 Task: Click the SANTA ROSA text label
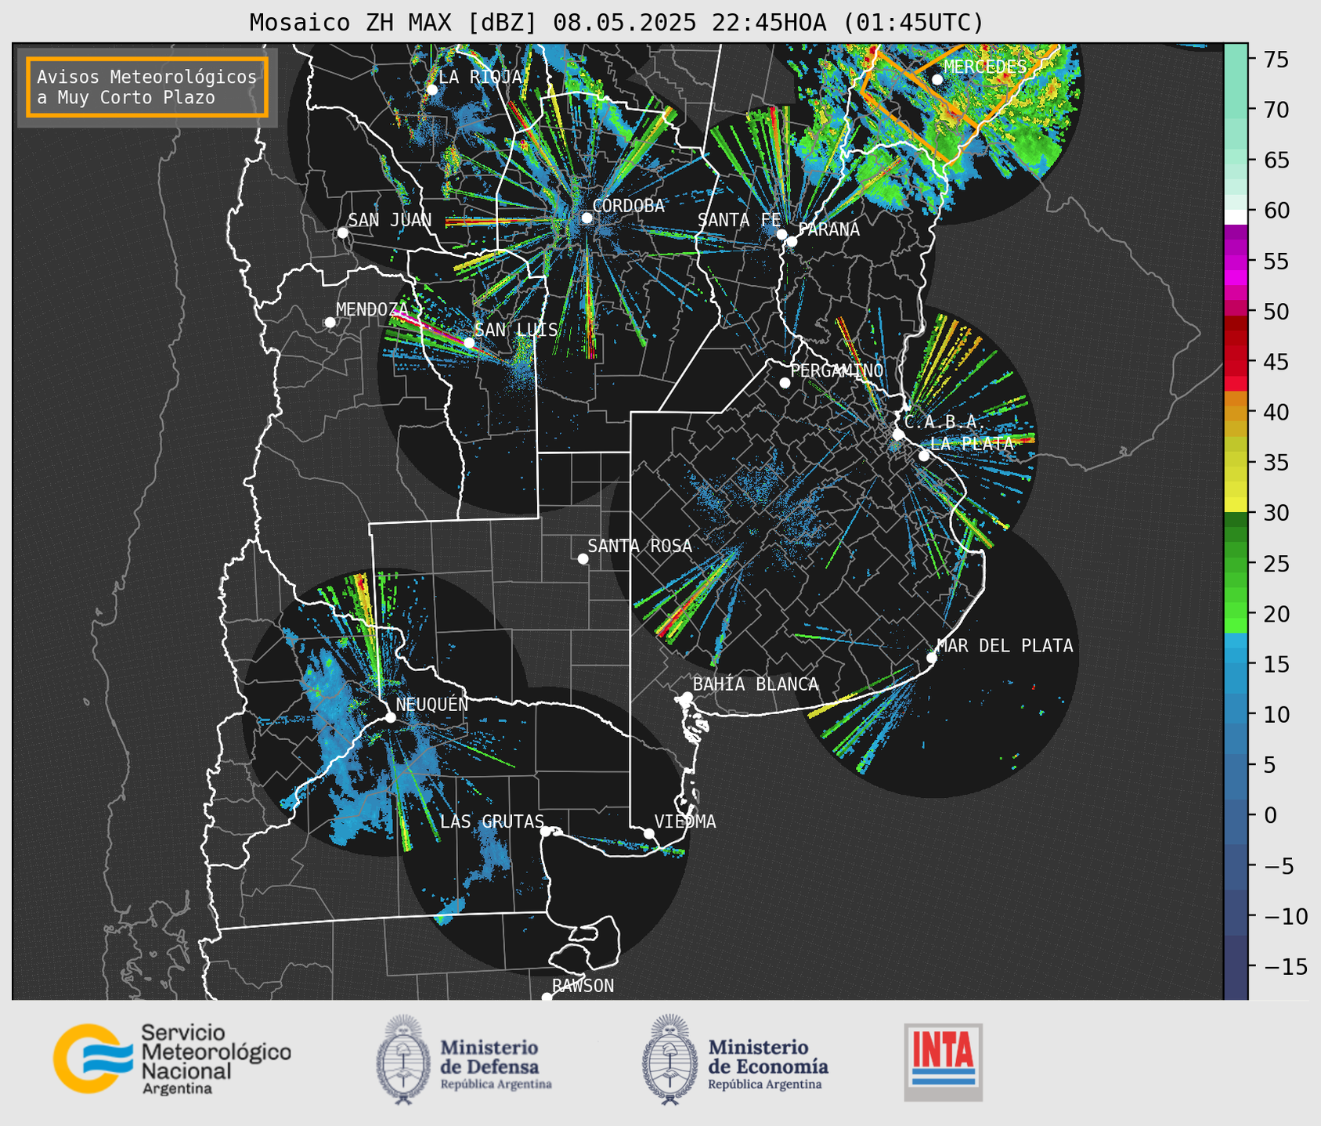point(640,546)
